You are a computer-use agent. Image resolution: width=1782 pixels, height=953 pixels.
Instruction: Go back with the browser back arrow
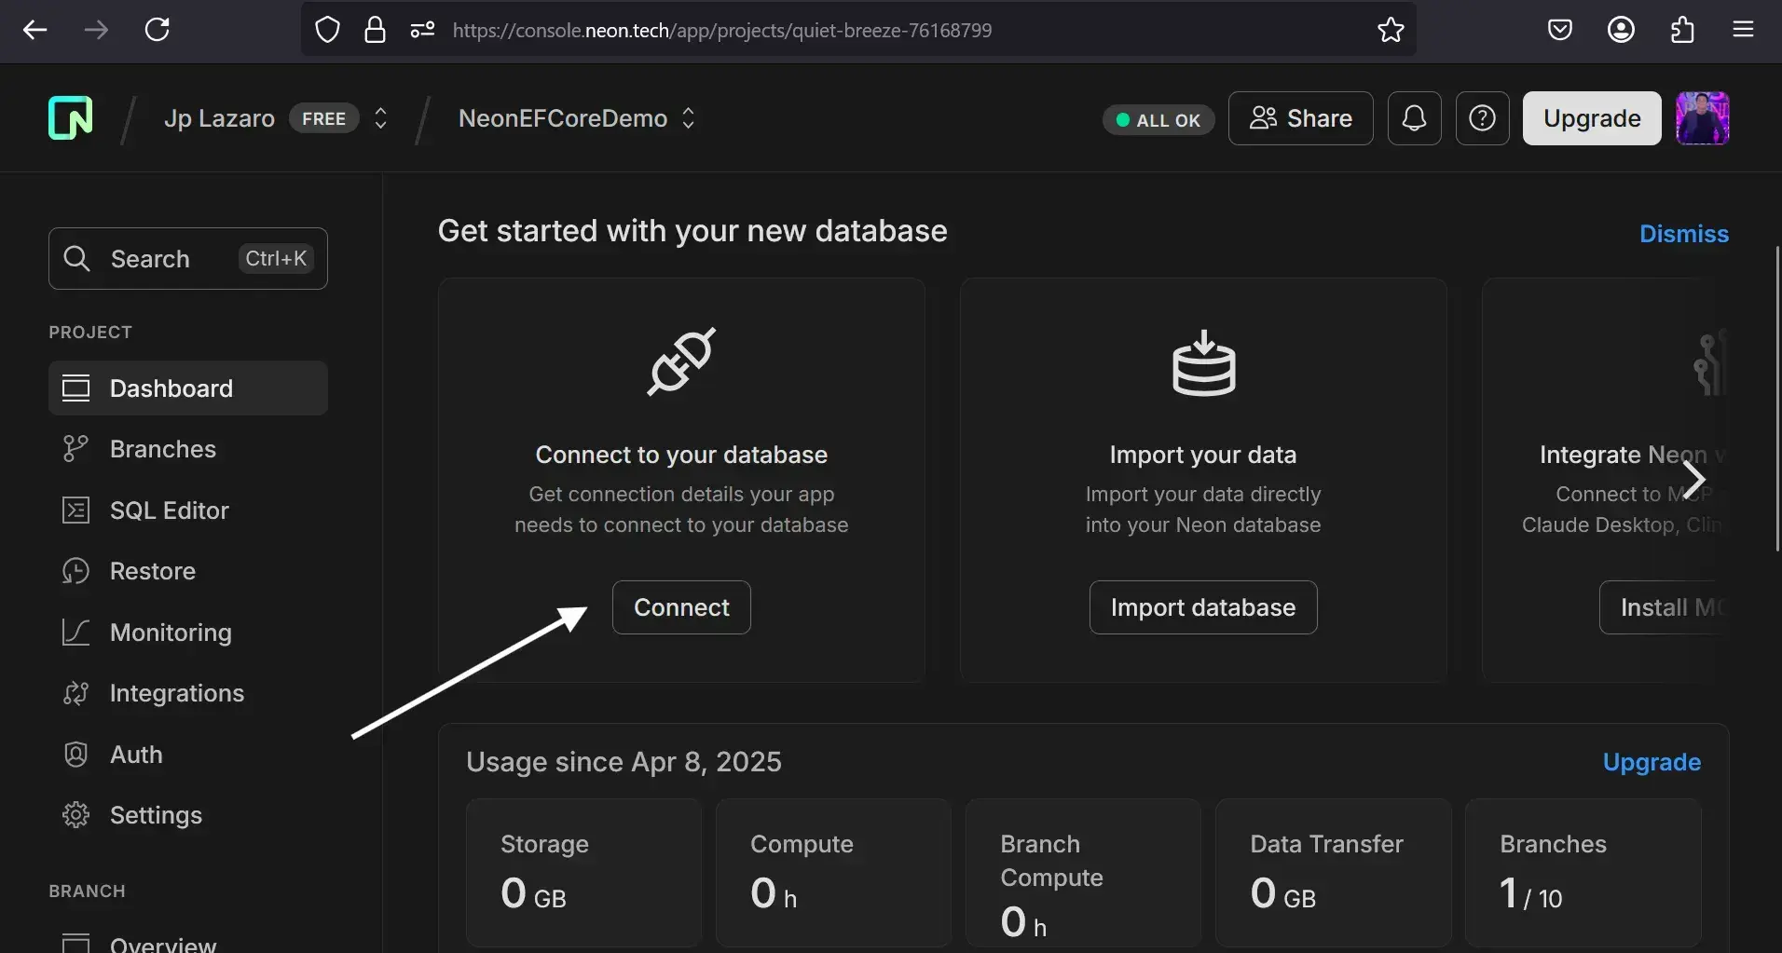(34, 30)
